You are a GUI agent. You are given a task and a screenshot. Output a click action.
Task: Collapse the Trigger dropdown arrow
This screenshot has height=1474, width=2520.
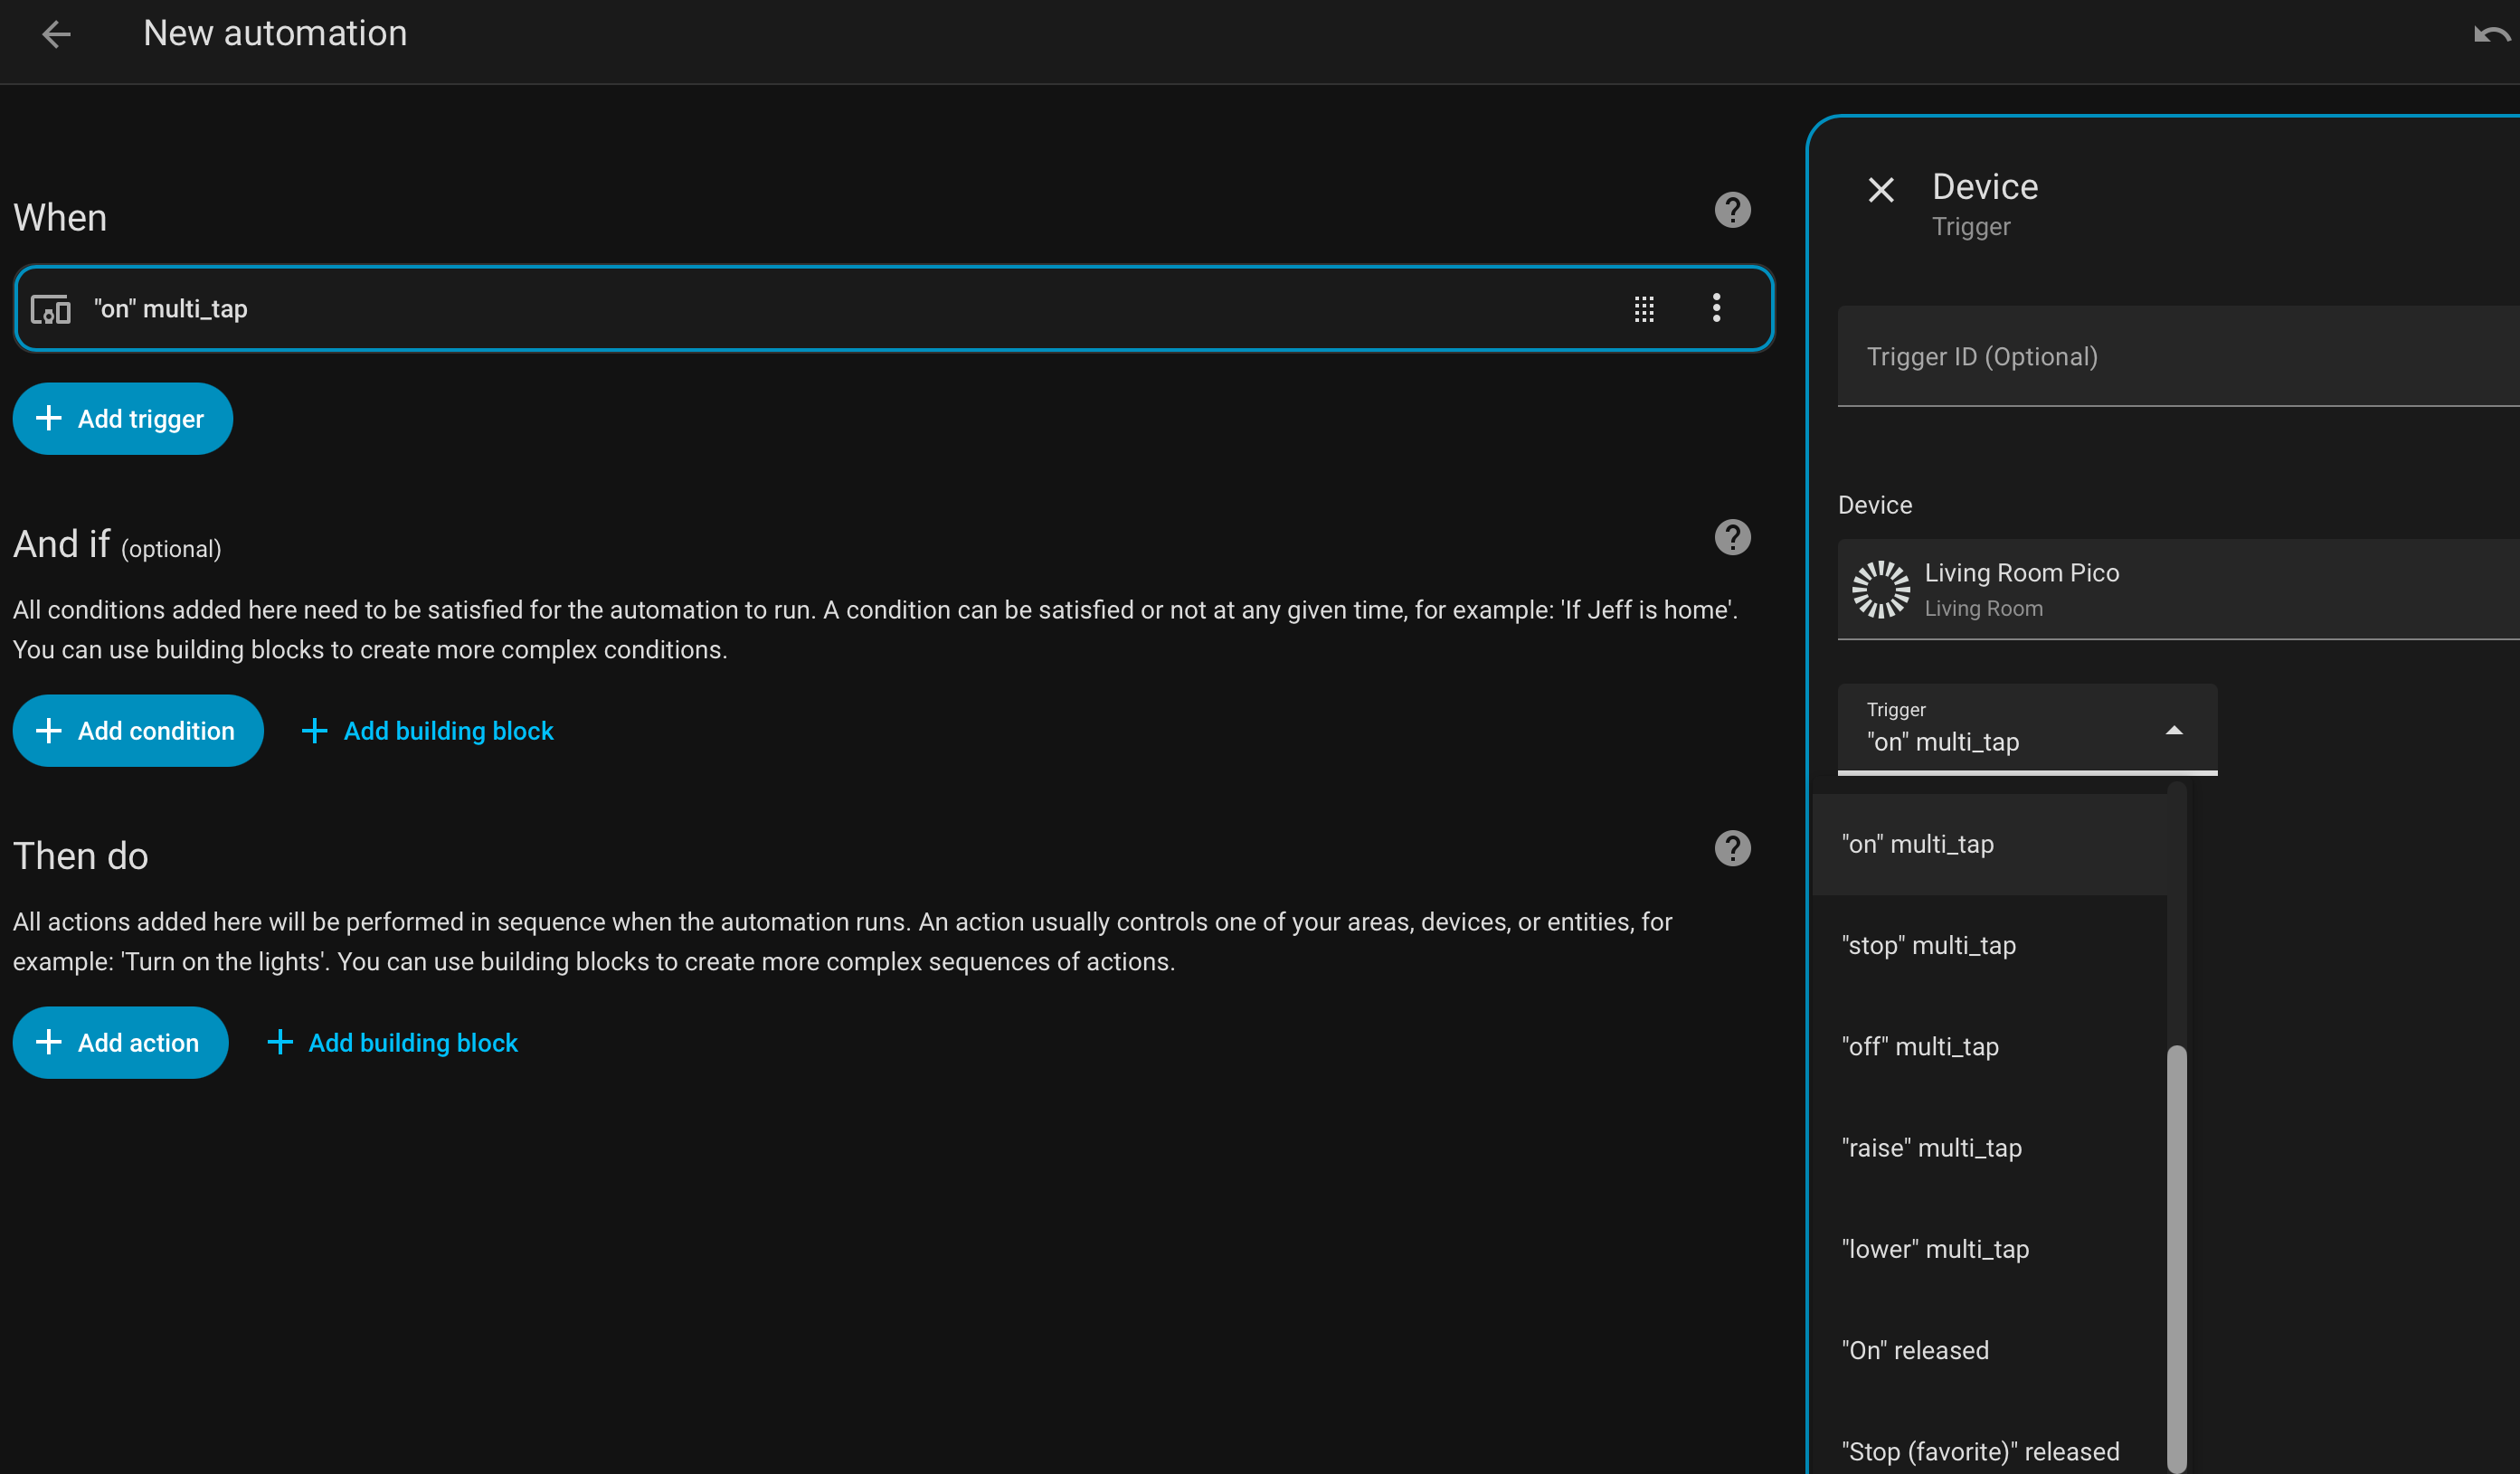click(x=2173, y=730)
